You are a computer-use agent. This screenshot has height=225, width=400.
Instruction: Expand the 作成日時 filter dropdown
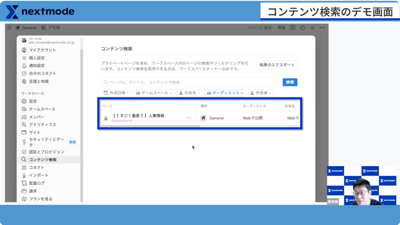pyautogui.click(x=116, y=93)
